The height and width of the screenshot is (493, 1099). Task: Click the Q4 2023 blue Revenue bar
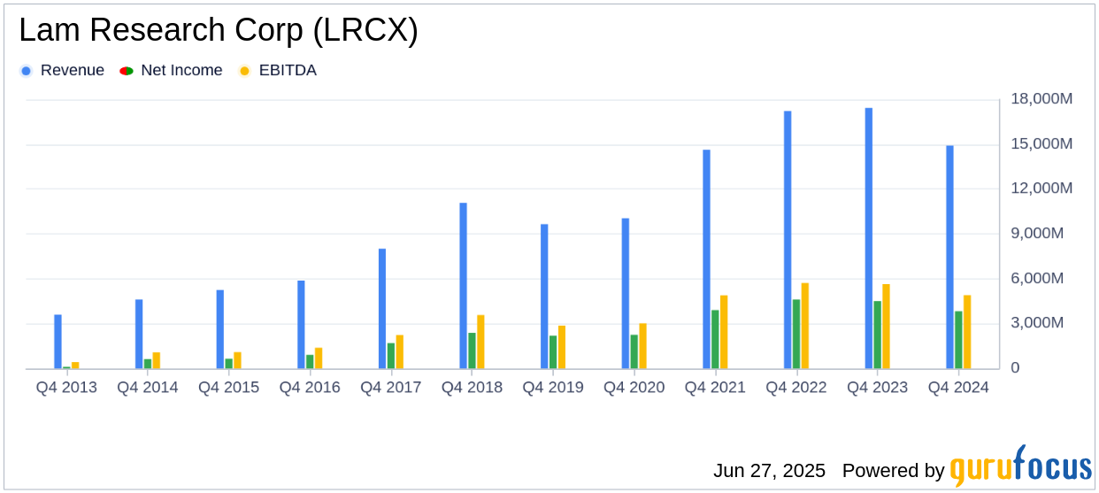[x=869, y=238]
